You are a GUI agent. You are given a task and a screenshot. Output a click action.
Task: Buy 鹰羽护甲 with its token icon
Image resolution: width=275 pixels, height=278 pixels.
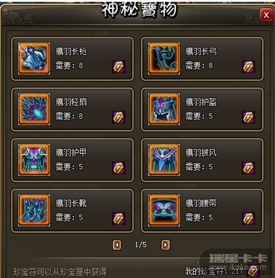click(x=119, y=168)
